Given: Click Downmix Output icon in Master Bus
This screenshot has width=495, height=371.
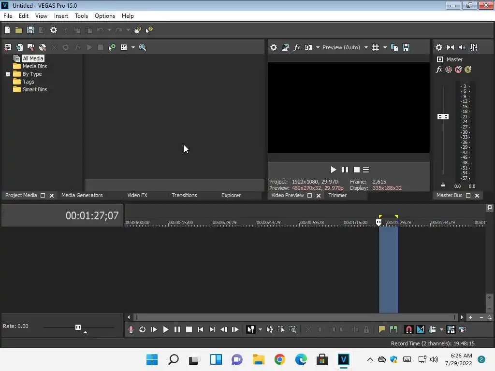Looking at the screenshot, I should [451, 47].
